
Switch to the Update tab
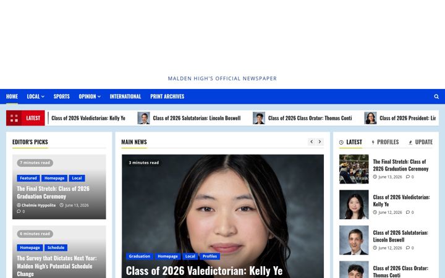(421, 142)
